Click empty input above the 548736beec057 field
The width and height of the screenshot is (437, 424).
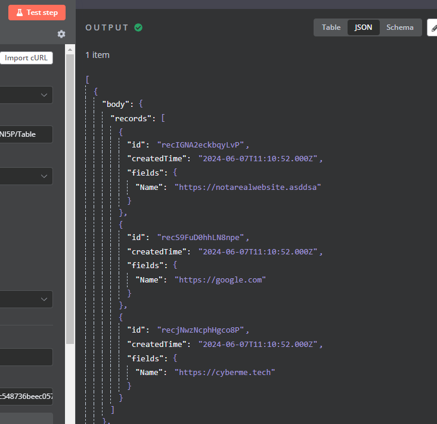26,357
